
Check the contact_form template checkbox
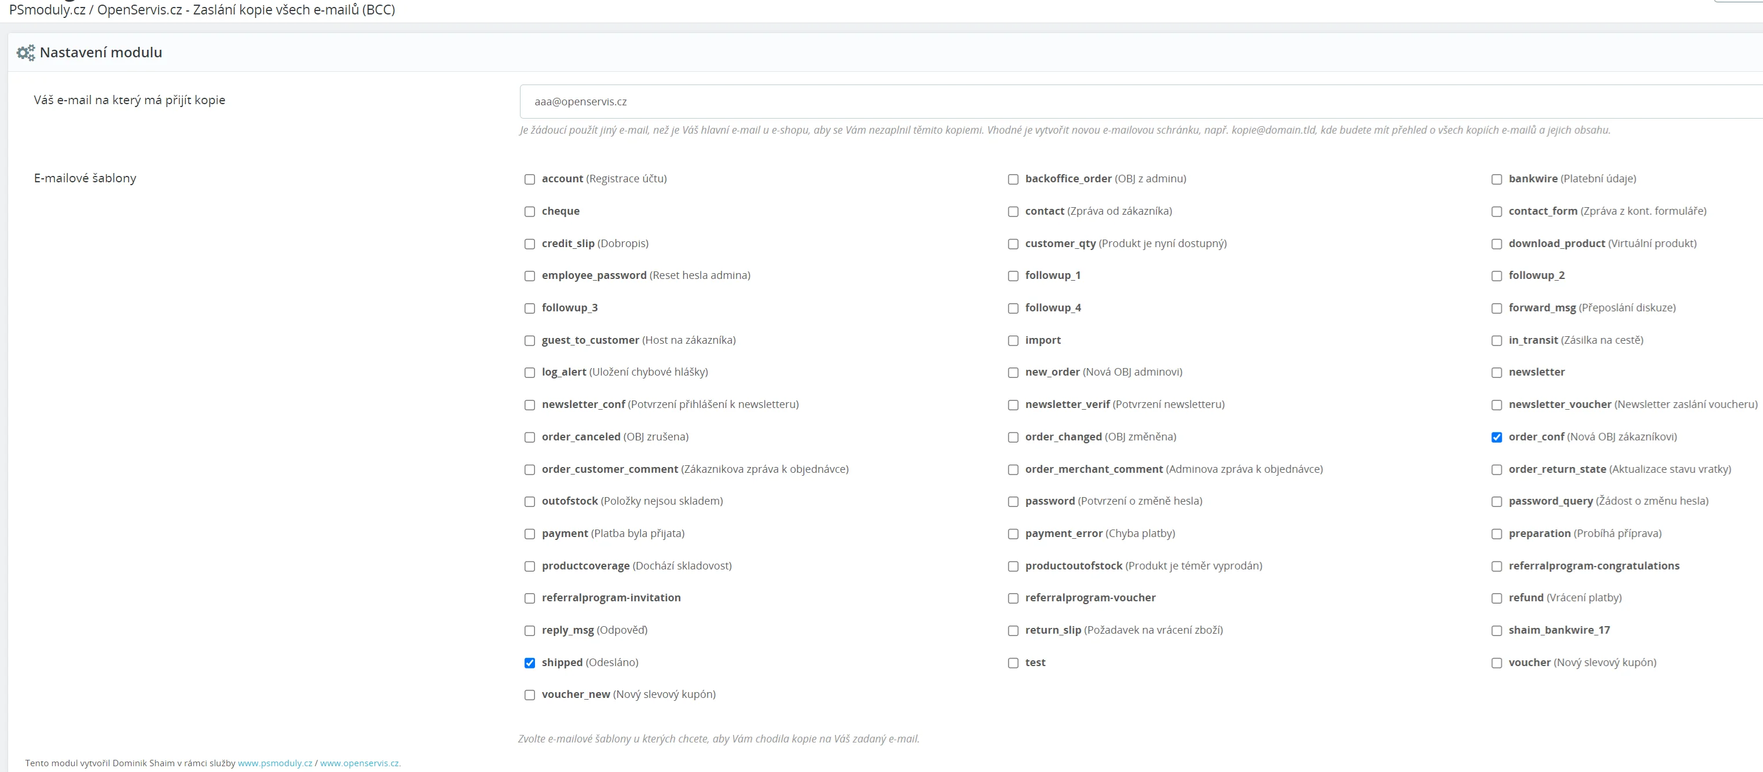click(1497, 212)
